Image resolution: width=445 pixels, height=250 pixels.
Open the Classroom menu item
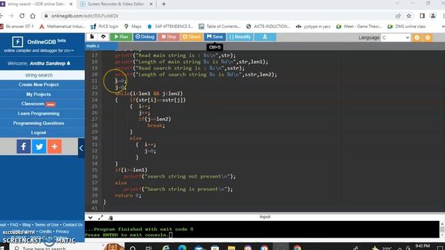coord(39,104)
